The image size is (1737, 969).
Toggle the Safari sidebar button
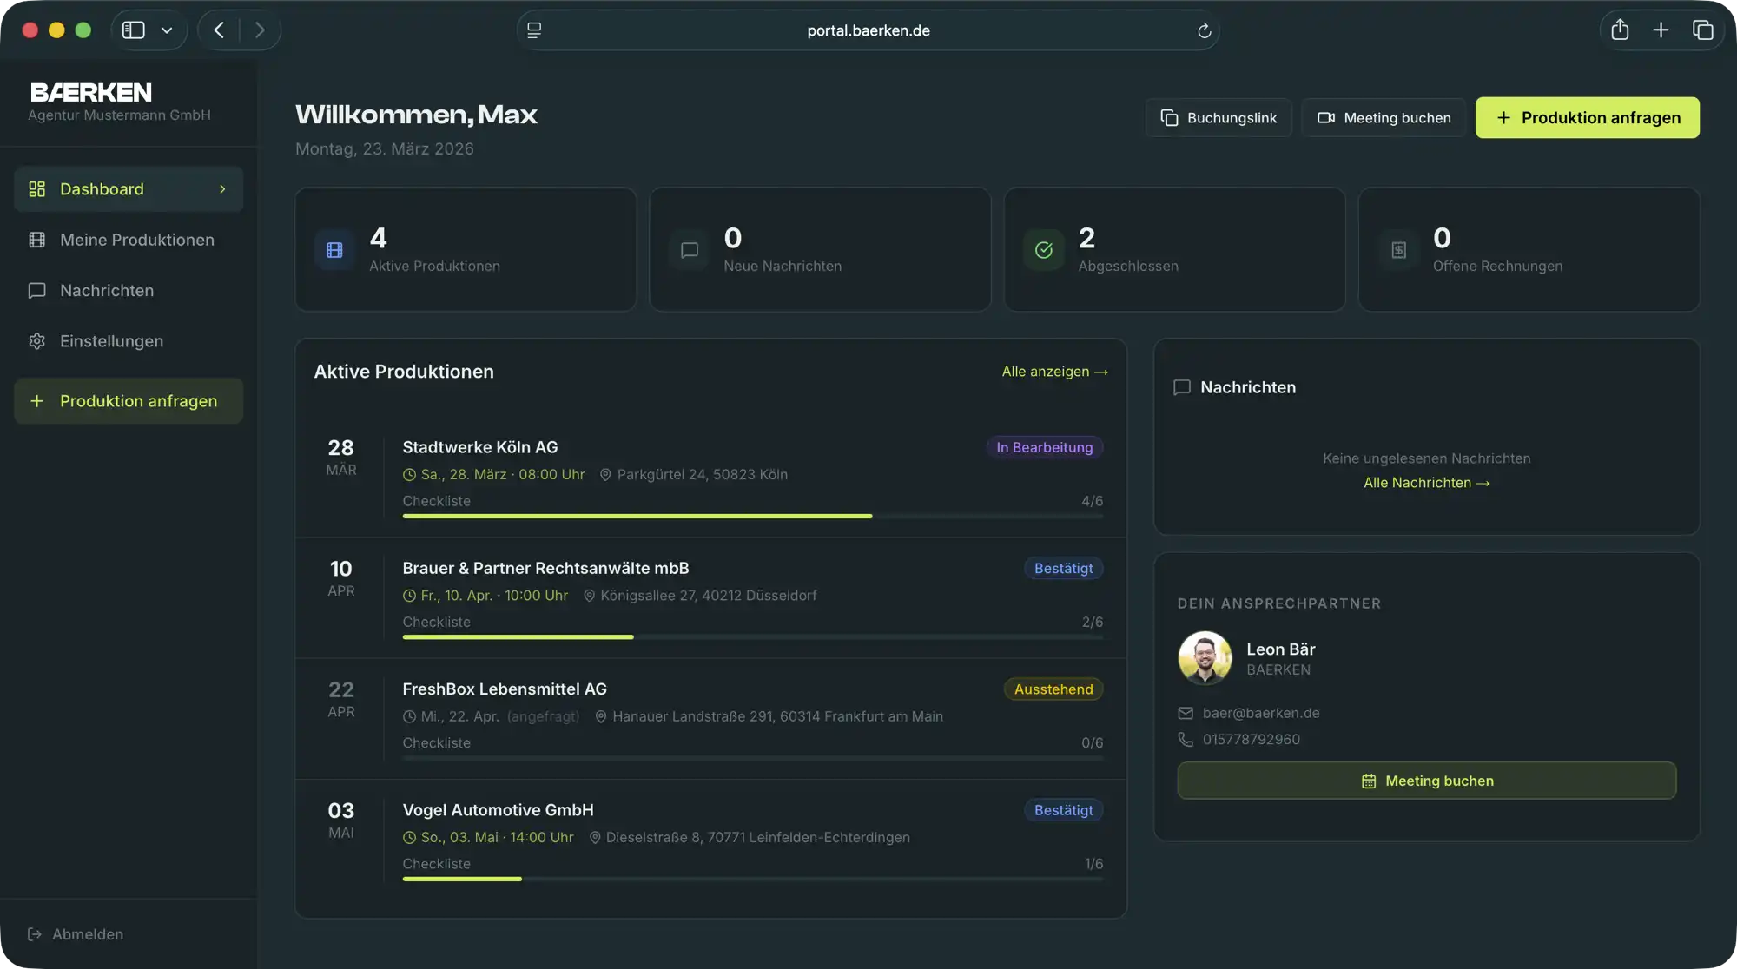click(x=133, y=30)
